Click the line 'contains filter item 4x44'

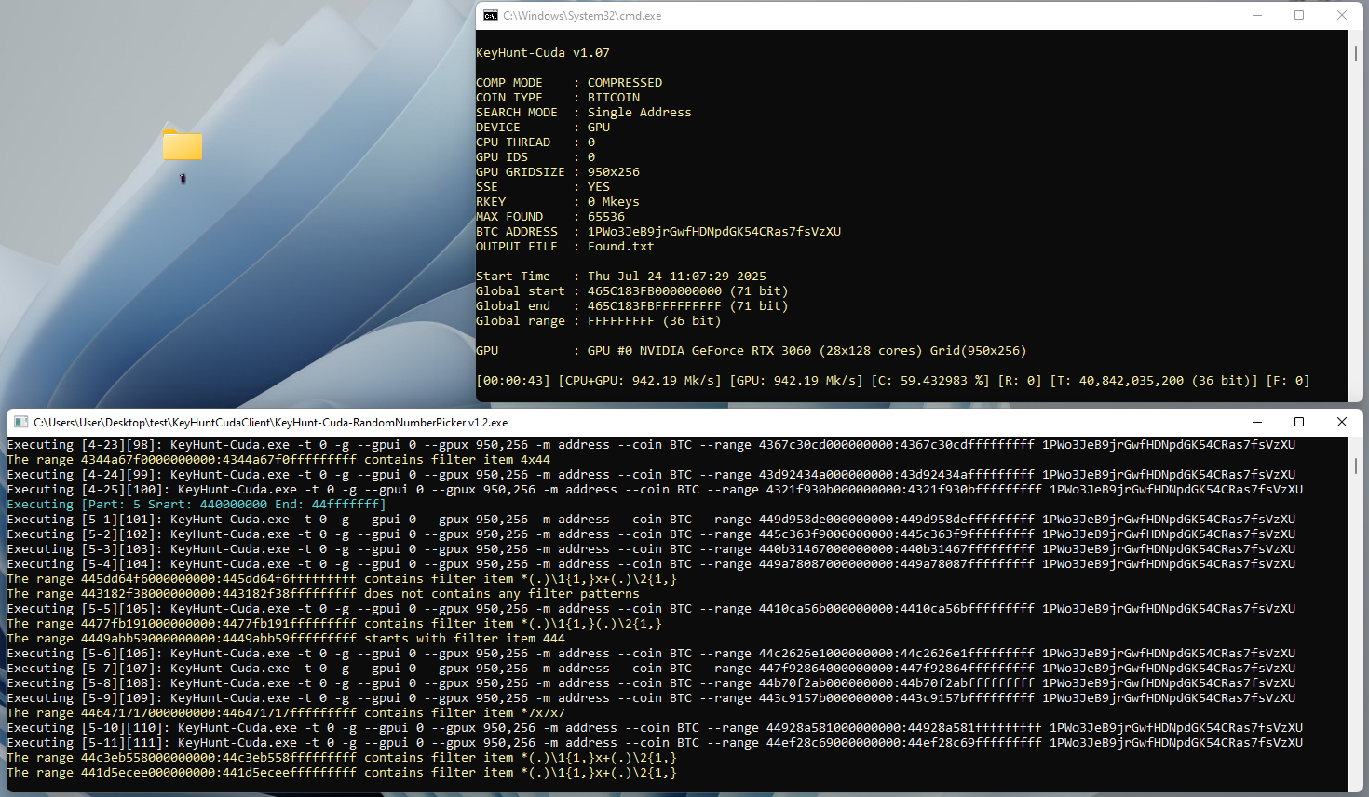point(278,460)
